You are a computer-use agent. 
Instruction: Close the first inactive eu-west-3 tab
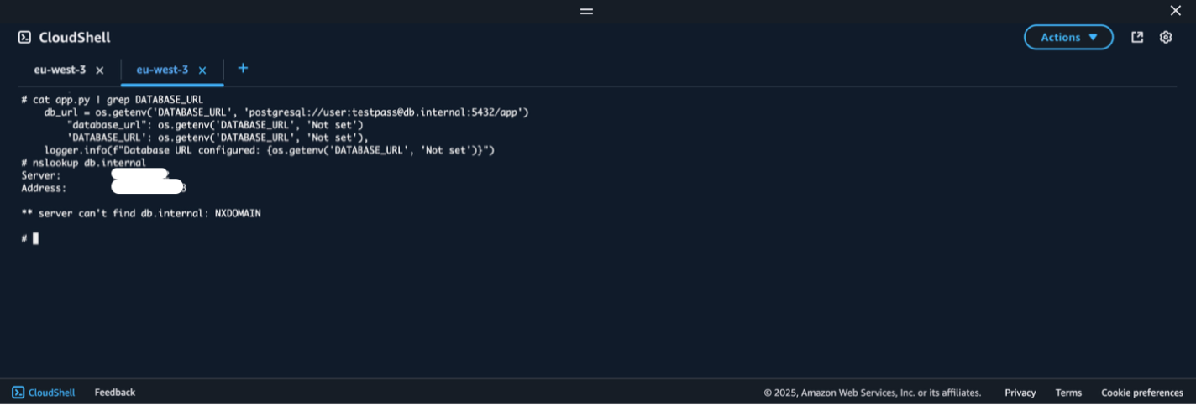(100, 70)
